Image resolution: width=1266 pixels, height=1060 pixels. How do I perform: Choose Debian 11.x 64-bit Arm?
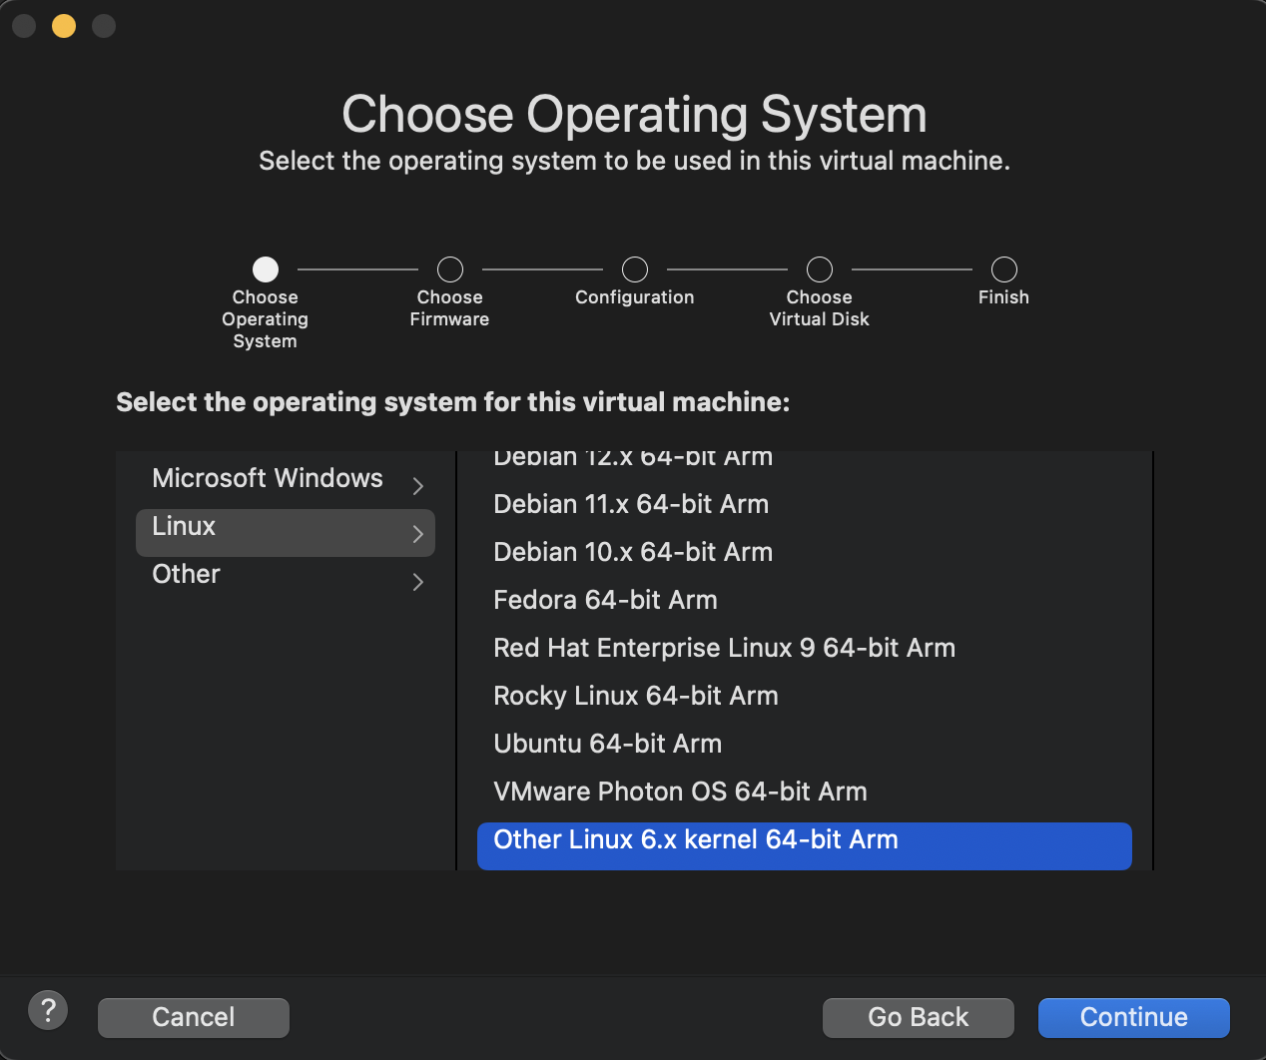[x=631, y=505]
